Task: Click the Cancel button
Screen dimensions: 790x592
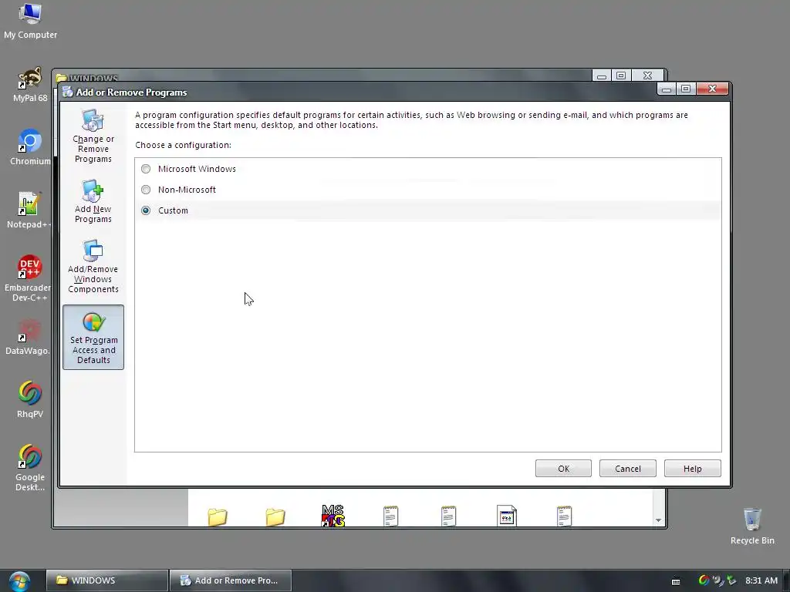Action: 628,469
